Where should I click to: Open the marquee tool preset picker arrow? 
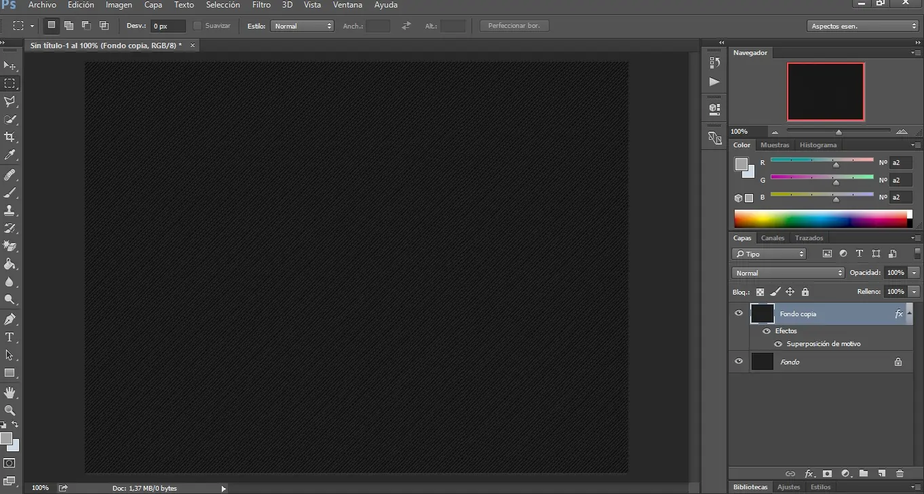click(x=32, y=26)
